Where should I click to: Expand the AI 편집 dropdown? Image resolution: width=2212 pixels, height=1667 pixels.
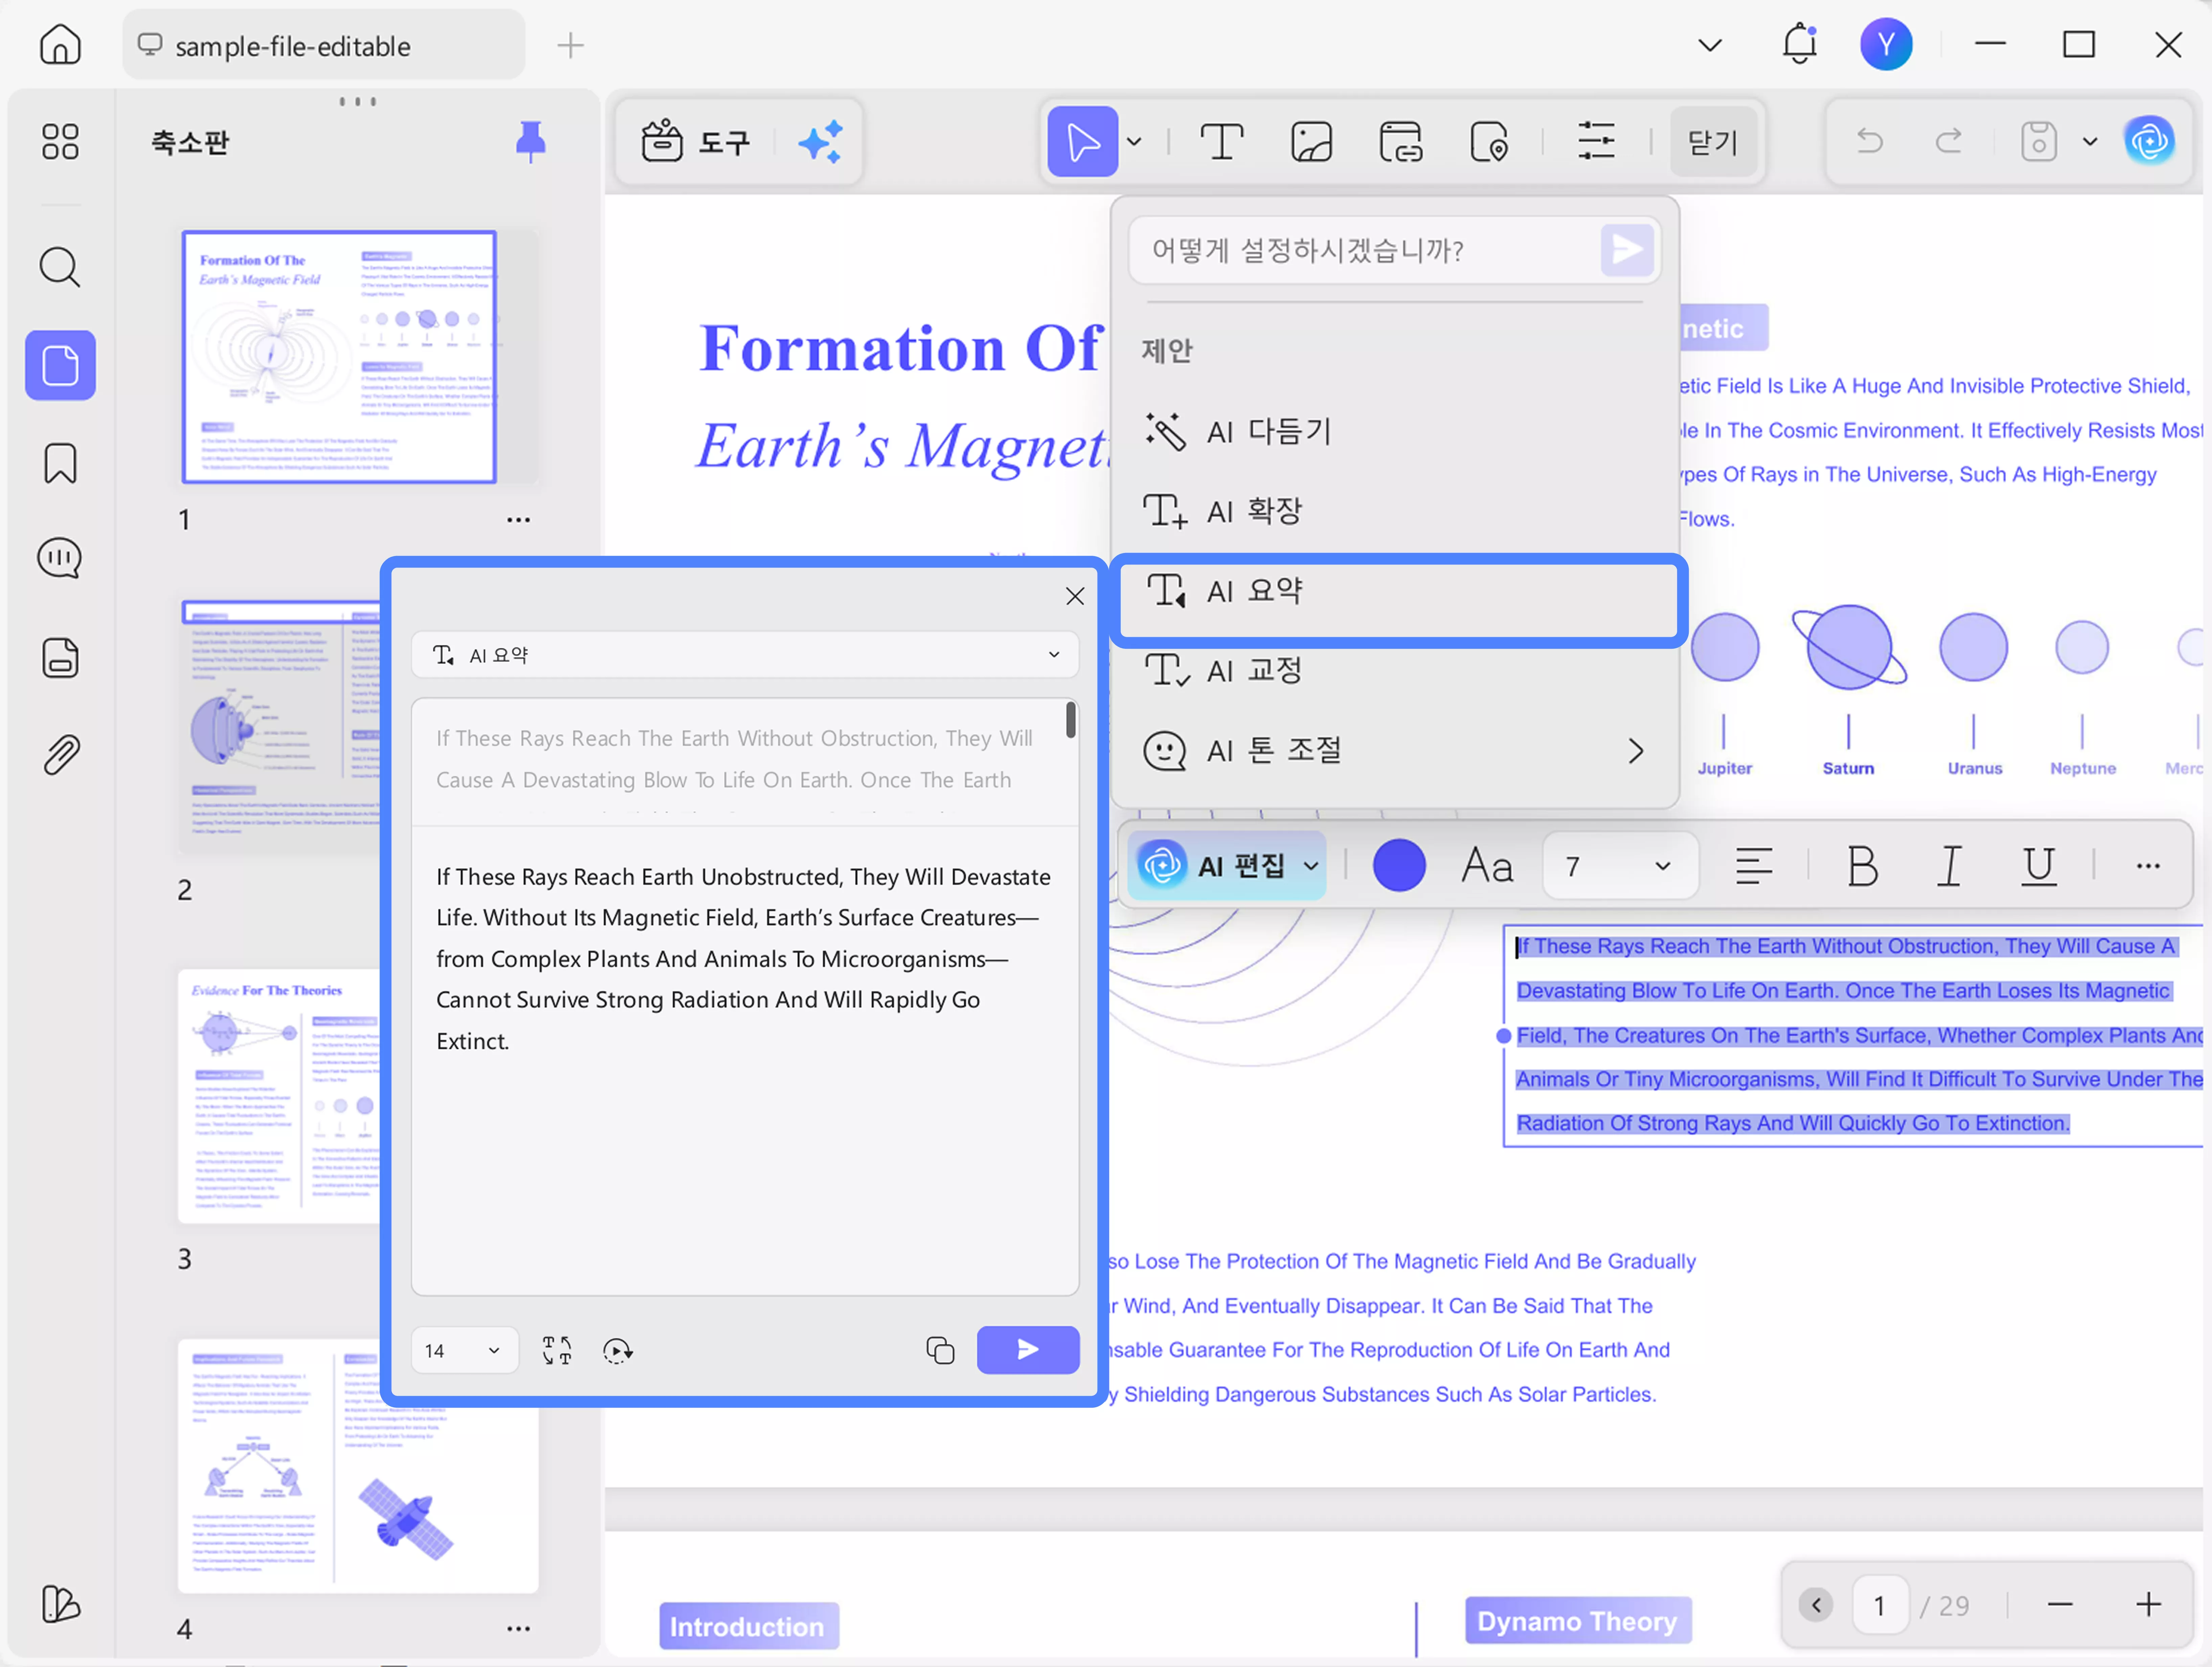[x=1310, y=866]
